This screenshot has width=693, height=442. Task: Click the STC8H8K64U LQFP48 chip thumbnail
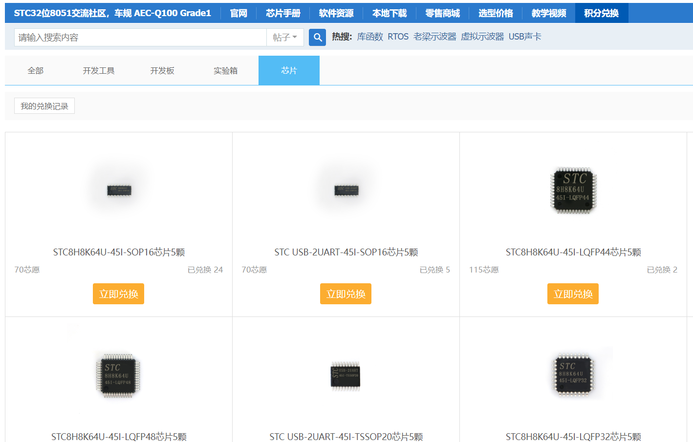pyautogui.click(x=119, y=375)
